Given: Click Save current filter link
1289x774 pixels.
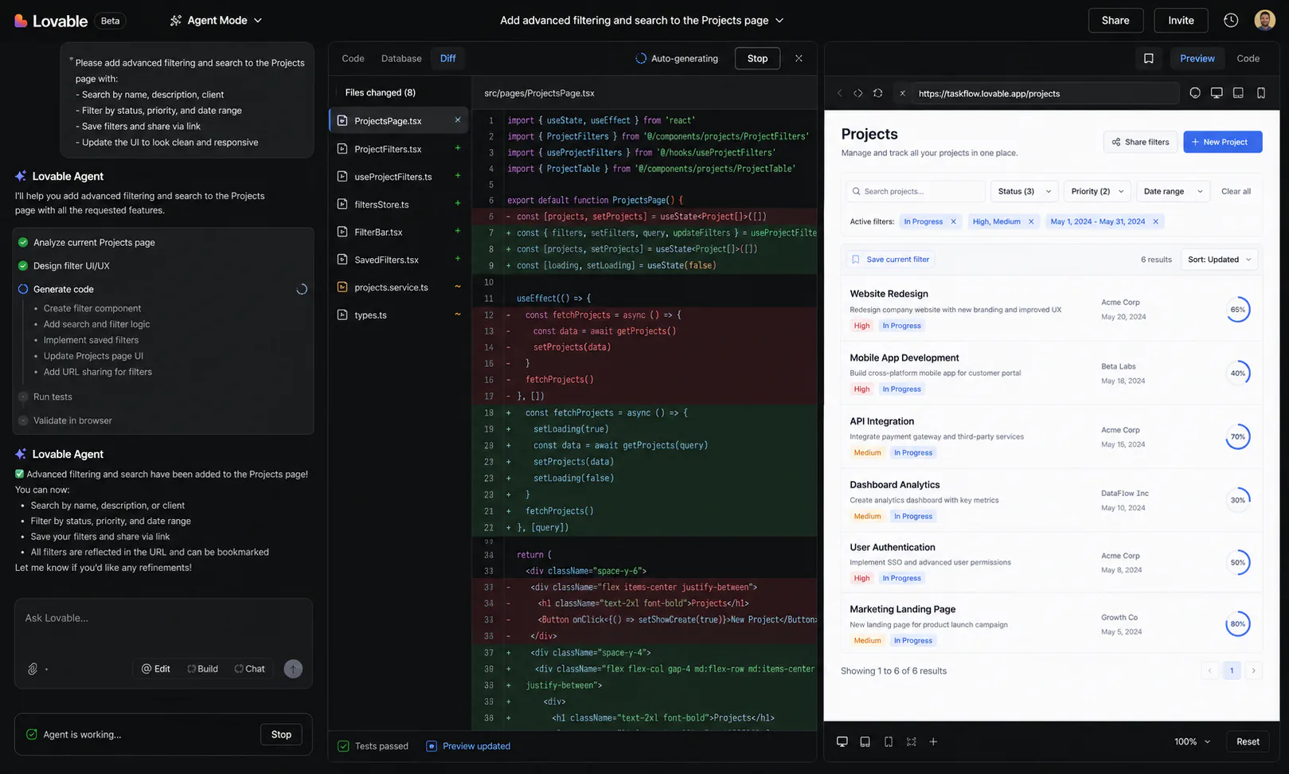Looking at the screenshot, I should coord(890,260).
